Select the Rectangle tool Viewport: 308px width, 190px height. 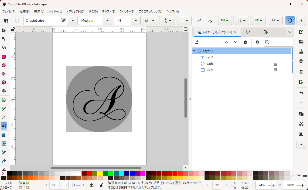tap(4, 57)
